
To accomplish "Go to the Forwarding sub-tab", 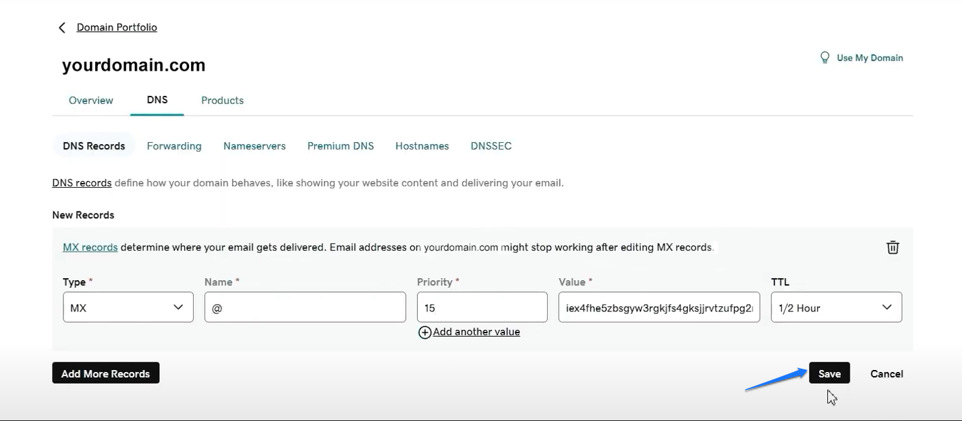I will (x=174, y=146).
